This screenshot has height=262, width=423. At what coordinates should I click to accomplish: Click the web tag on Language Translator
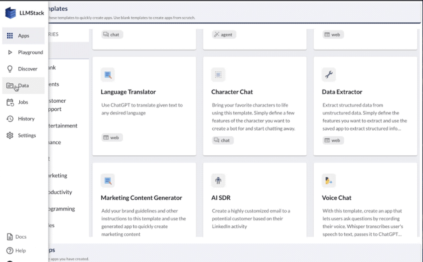pos(112,137)
